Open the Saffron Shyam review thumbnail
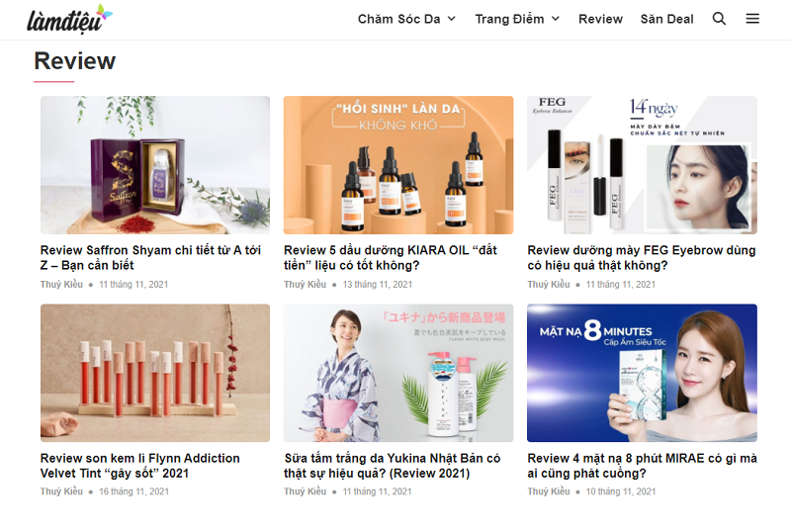791x527 pixels. (x=155, y=165)
